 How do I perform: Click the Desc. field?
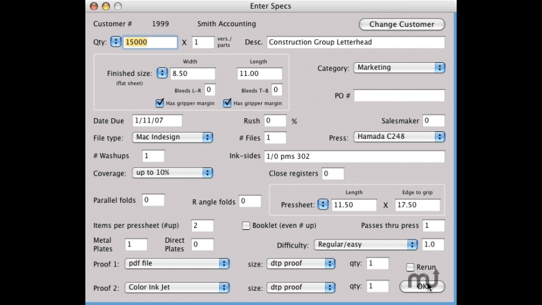point(356,42)
